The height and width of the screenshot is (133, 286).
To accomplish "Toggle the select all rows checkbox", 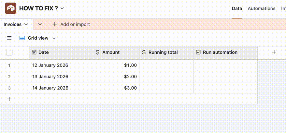I will coord(9,52).
